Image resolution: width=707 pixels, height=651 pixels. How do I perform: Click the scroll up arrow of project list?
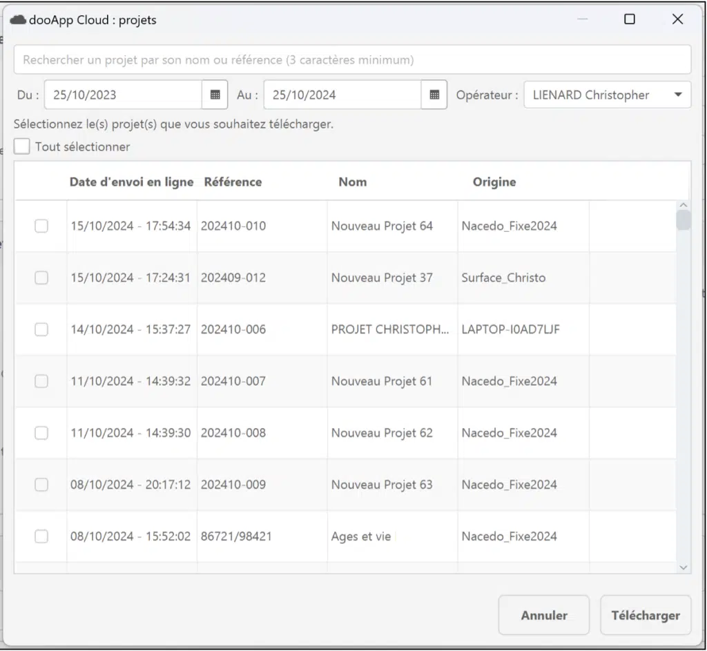coord(683,205)
